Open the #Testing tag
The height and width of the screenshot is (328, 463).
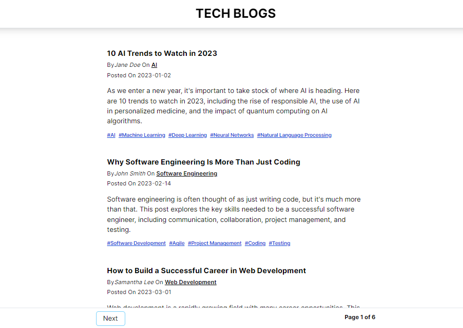tap(279, 243)
